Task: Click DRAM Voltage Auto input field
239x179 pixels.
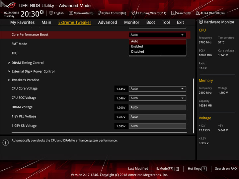Action: (157, 107)
